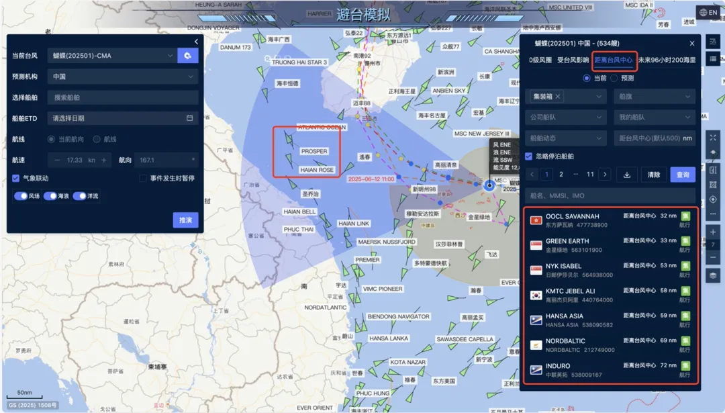Image resolution: width=725 pixels, height=413 pixels.
Task: Click the 清除 button
Action: point(653,175)
